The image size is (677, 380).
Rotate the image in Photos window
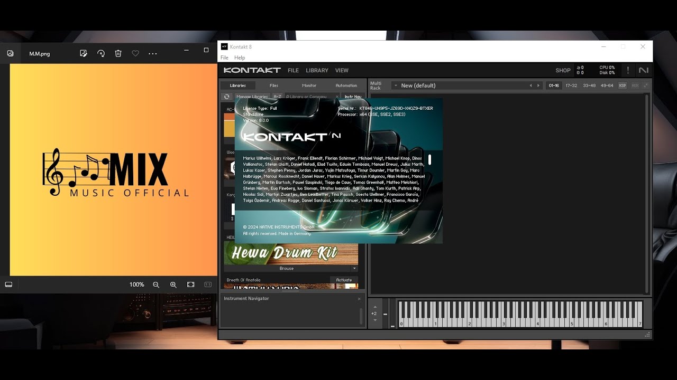point(101,53)
